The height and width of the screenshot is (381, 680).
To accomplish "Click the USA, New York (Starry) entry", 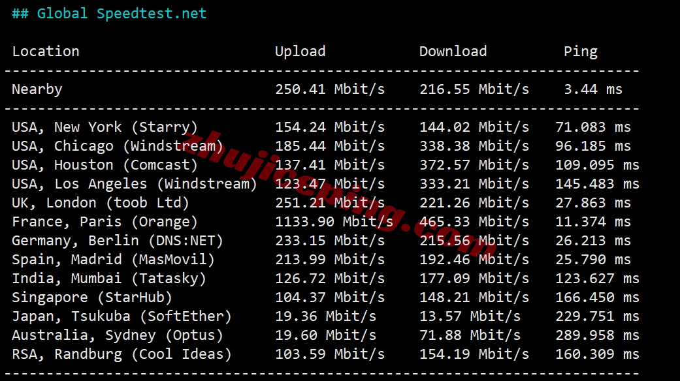I will coord(105,127).
